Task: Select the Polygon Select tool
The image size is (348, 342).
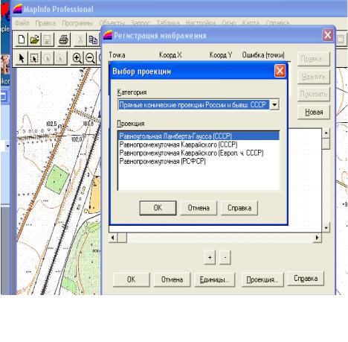Action: 60,59
